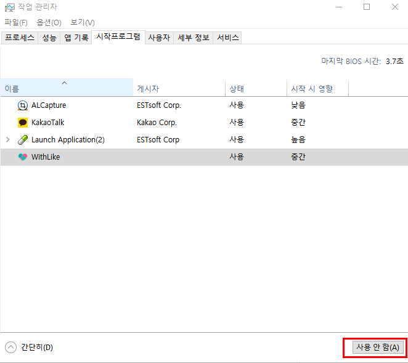Click the 사용 status of Launch Application
408x363 pixels.
pyautogui.click(x=237, y=140)
